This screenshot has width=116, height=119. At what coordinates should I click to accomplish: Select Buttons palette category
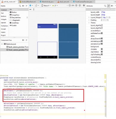tap(4, 16)
